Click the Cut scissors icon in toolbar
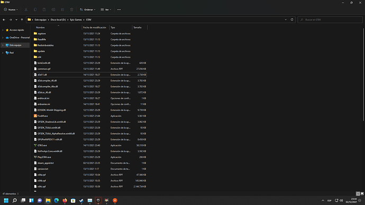The image size is (365, 205). pyautogui.click(x=26, y=10)
